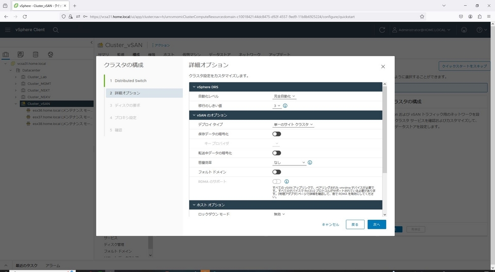Collapse the vSphere DRS section
The width and height of the screenshot is (495, 272).
click(194, 87)
